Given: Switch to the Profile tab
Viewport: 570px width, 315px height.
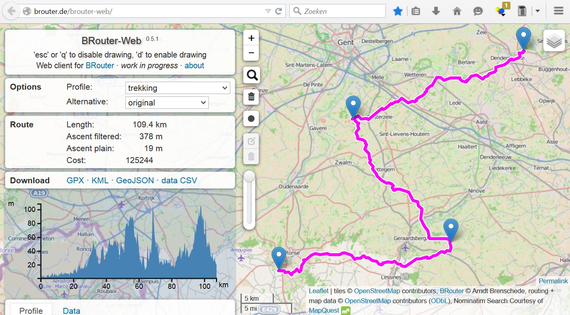Looking at the screenshot, I should (x=31, y=310).
